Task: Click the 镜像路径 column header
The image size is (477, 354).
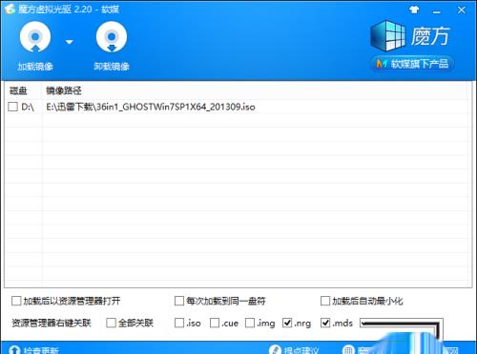Action: tap(64, 90)
